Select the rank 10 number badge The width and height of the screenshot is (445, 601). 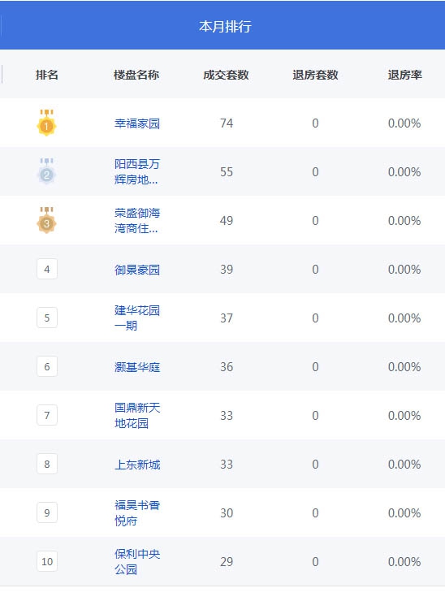47,561
